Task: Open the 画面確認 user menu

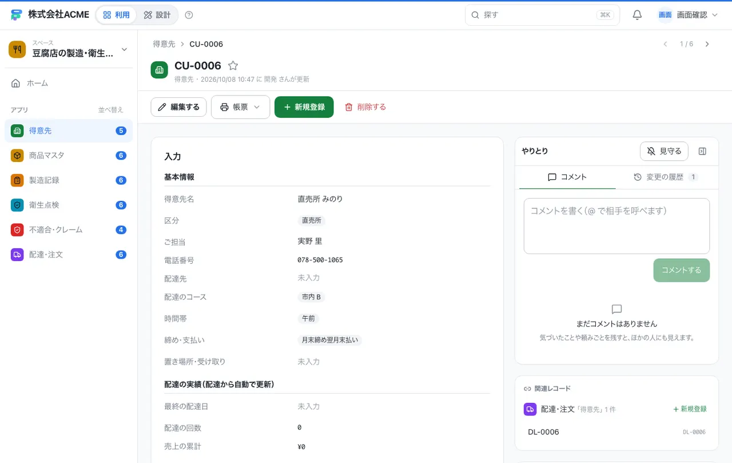Action: [687, 15]
